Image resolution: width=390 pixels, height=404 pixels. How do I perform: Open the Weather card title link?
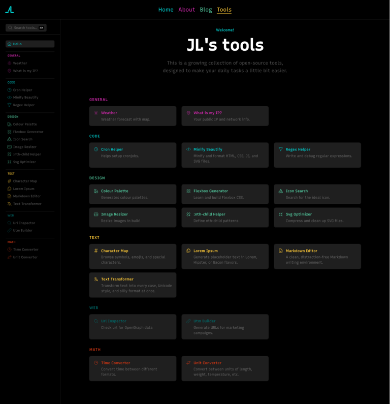(x=109, y=113)
